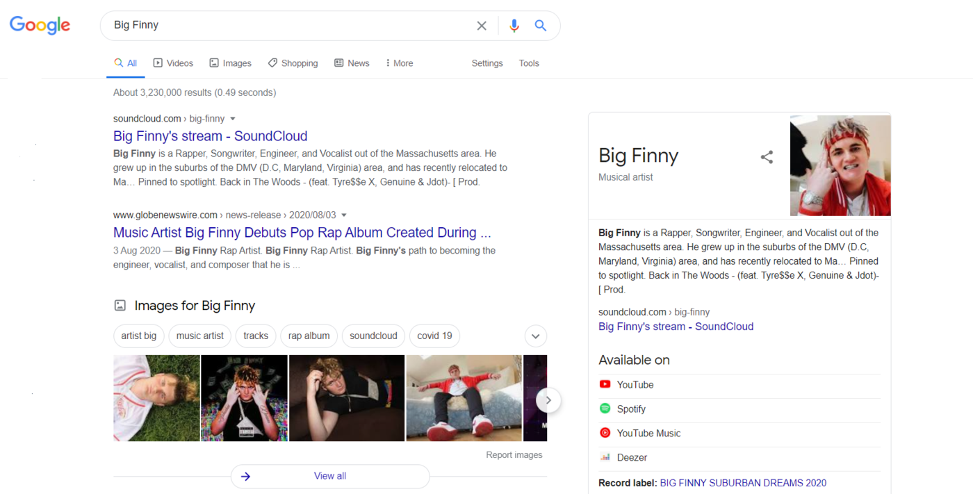Open the YouTube link under Available on

coord(635,385)
